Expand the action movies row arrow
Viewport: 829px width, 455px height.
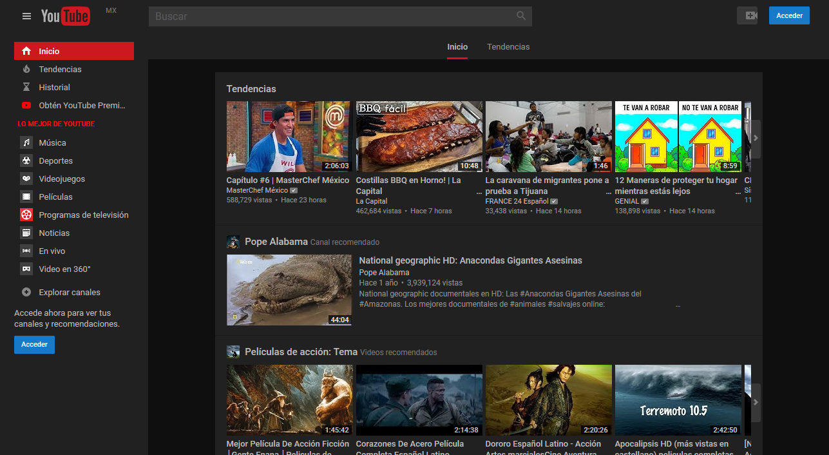755,402
